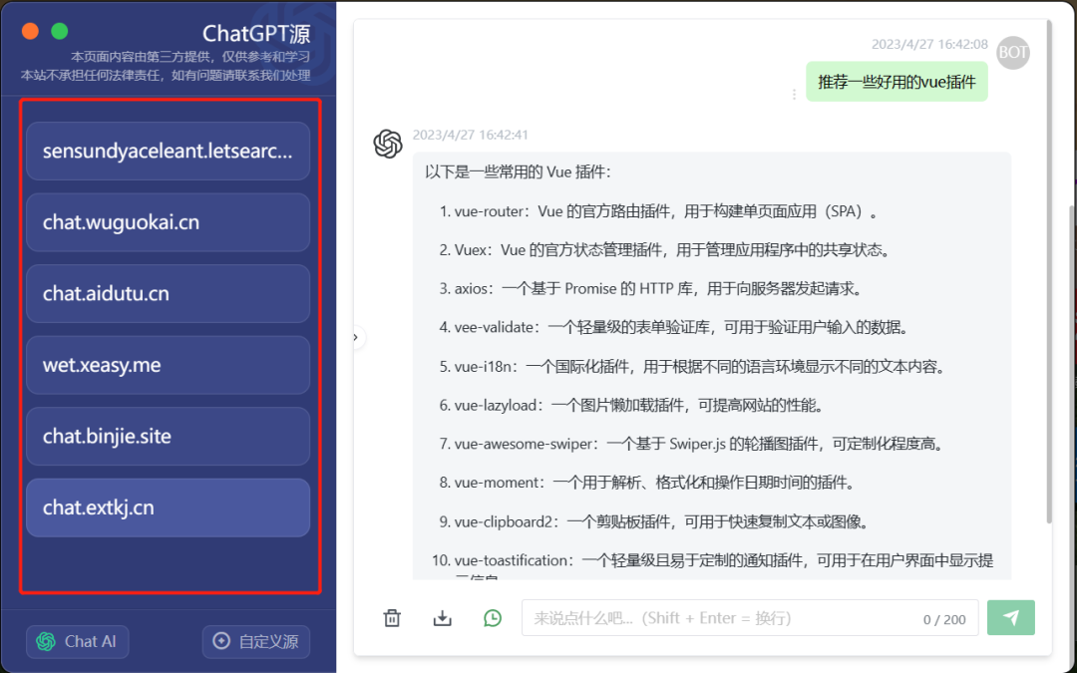Screen dimensions: 1077x673
Task: Click the download icon to export conversation
Action: coord(443,618)
